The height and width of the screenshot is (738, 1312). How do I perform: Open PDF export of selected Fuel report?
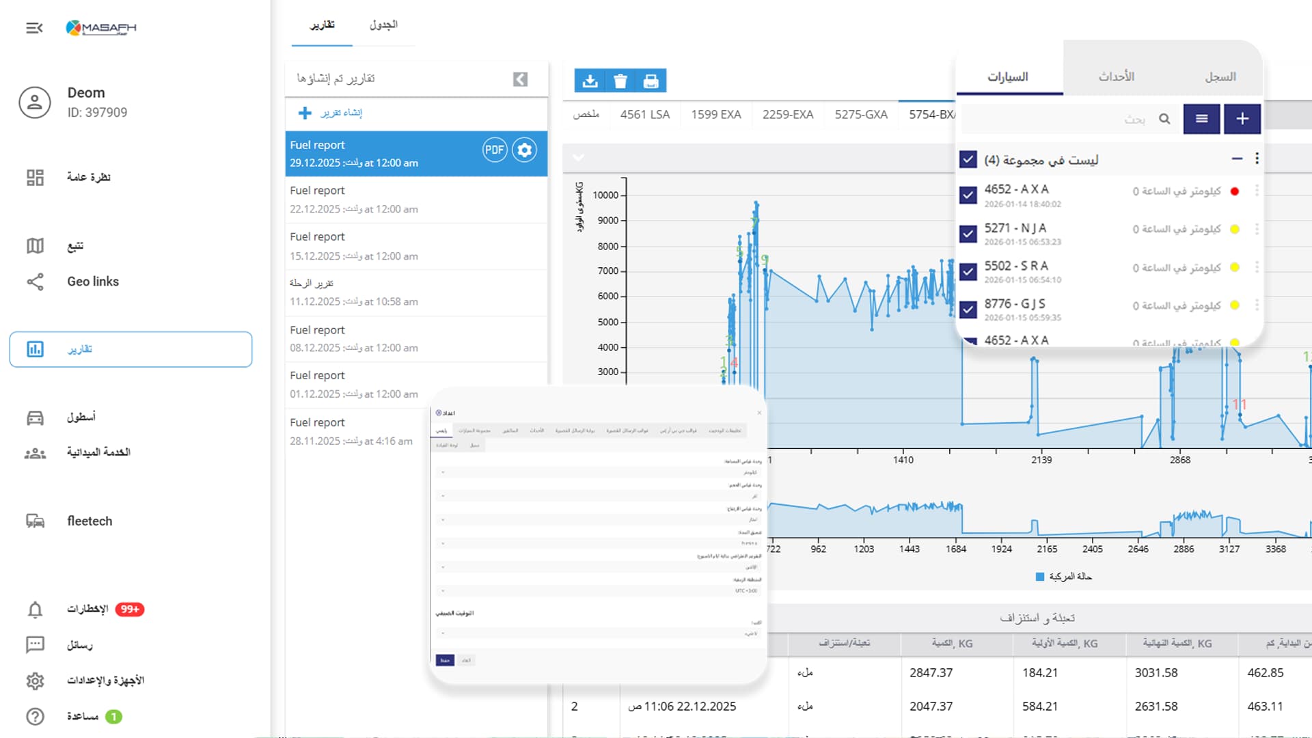pyautogui.click(x=494, y=150)
